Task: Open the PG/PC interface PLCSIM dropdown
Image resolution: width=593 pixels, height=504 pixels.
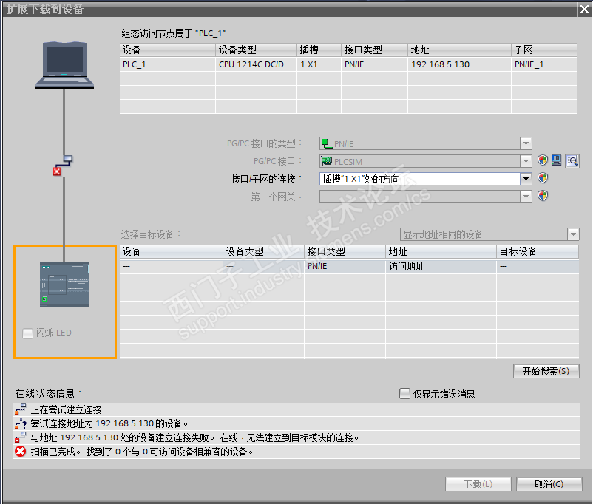Action: click(x=526, y=161)
